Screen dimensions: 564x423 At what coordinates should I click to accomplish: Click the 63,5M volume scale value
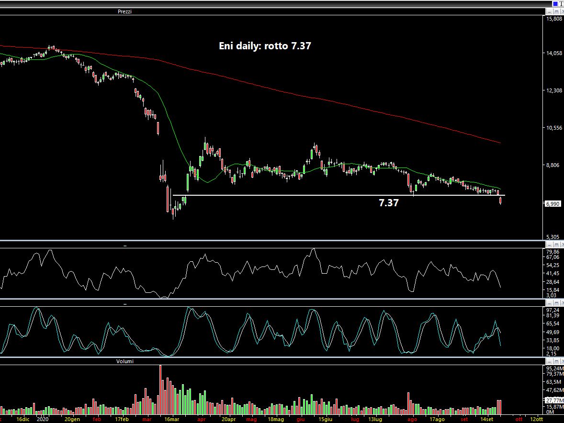click(x=553, y=382)
